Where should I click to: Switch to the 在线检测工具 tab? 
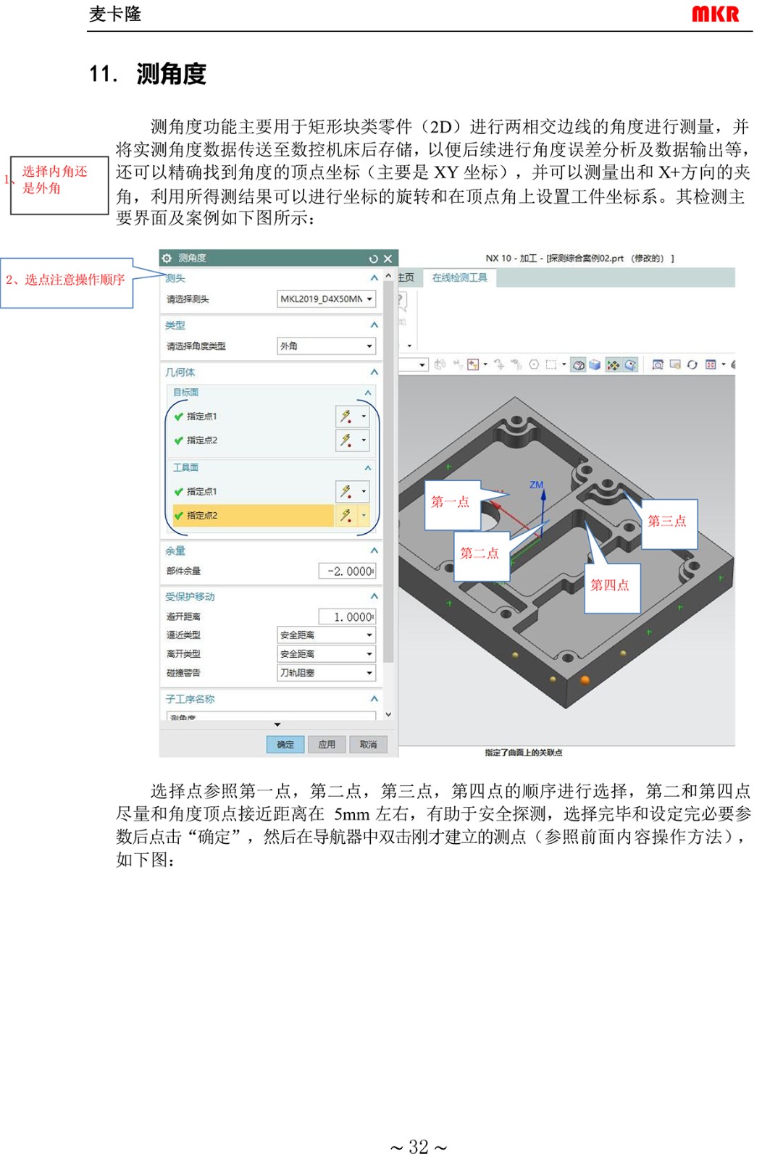pos(460,278)
